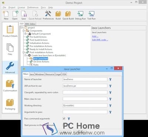Click variable icon beside Pass command arguments checkbox

(x=69, y=119)
